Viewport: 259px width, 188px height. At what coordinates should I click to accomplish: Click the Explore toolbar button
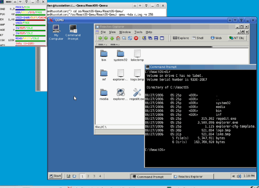181,38
